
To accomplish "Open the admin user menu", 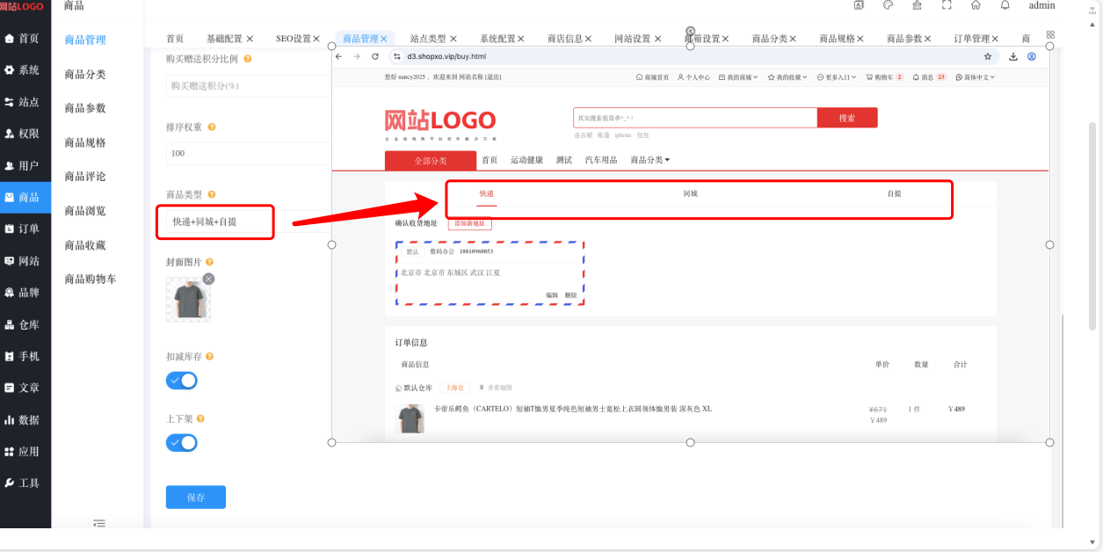I will click(x=1042, y=5).
